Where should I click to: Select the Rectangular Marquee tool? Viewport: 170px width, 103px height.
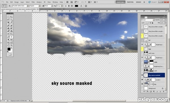click(8, 17)
